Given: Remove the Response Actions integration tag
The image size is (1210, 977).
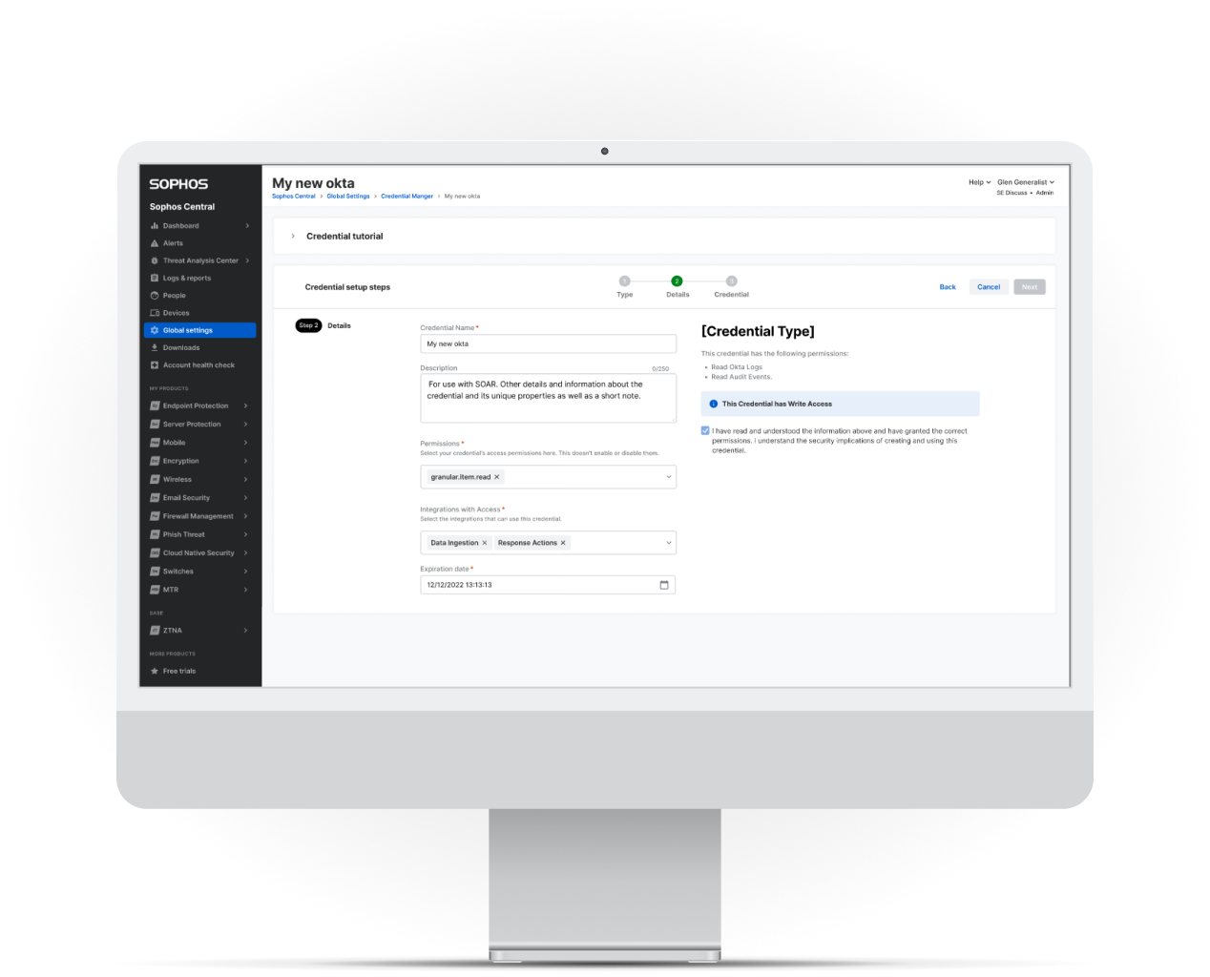Looking at the screenshot, I should (x=563, y=543).
